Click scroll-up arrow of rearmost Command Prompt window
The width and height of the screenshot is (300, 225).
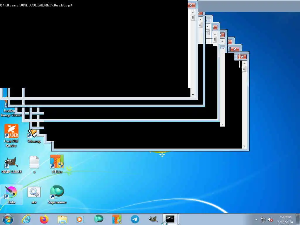click(244, 63)
